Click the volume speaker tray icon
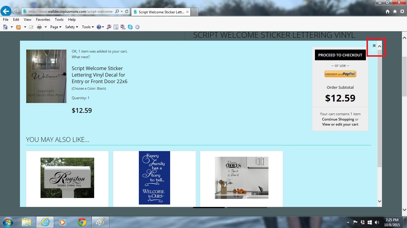Screen dimensions: 407x228 [x=377, y=222]
